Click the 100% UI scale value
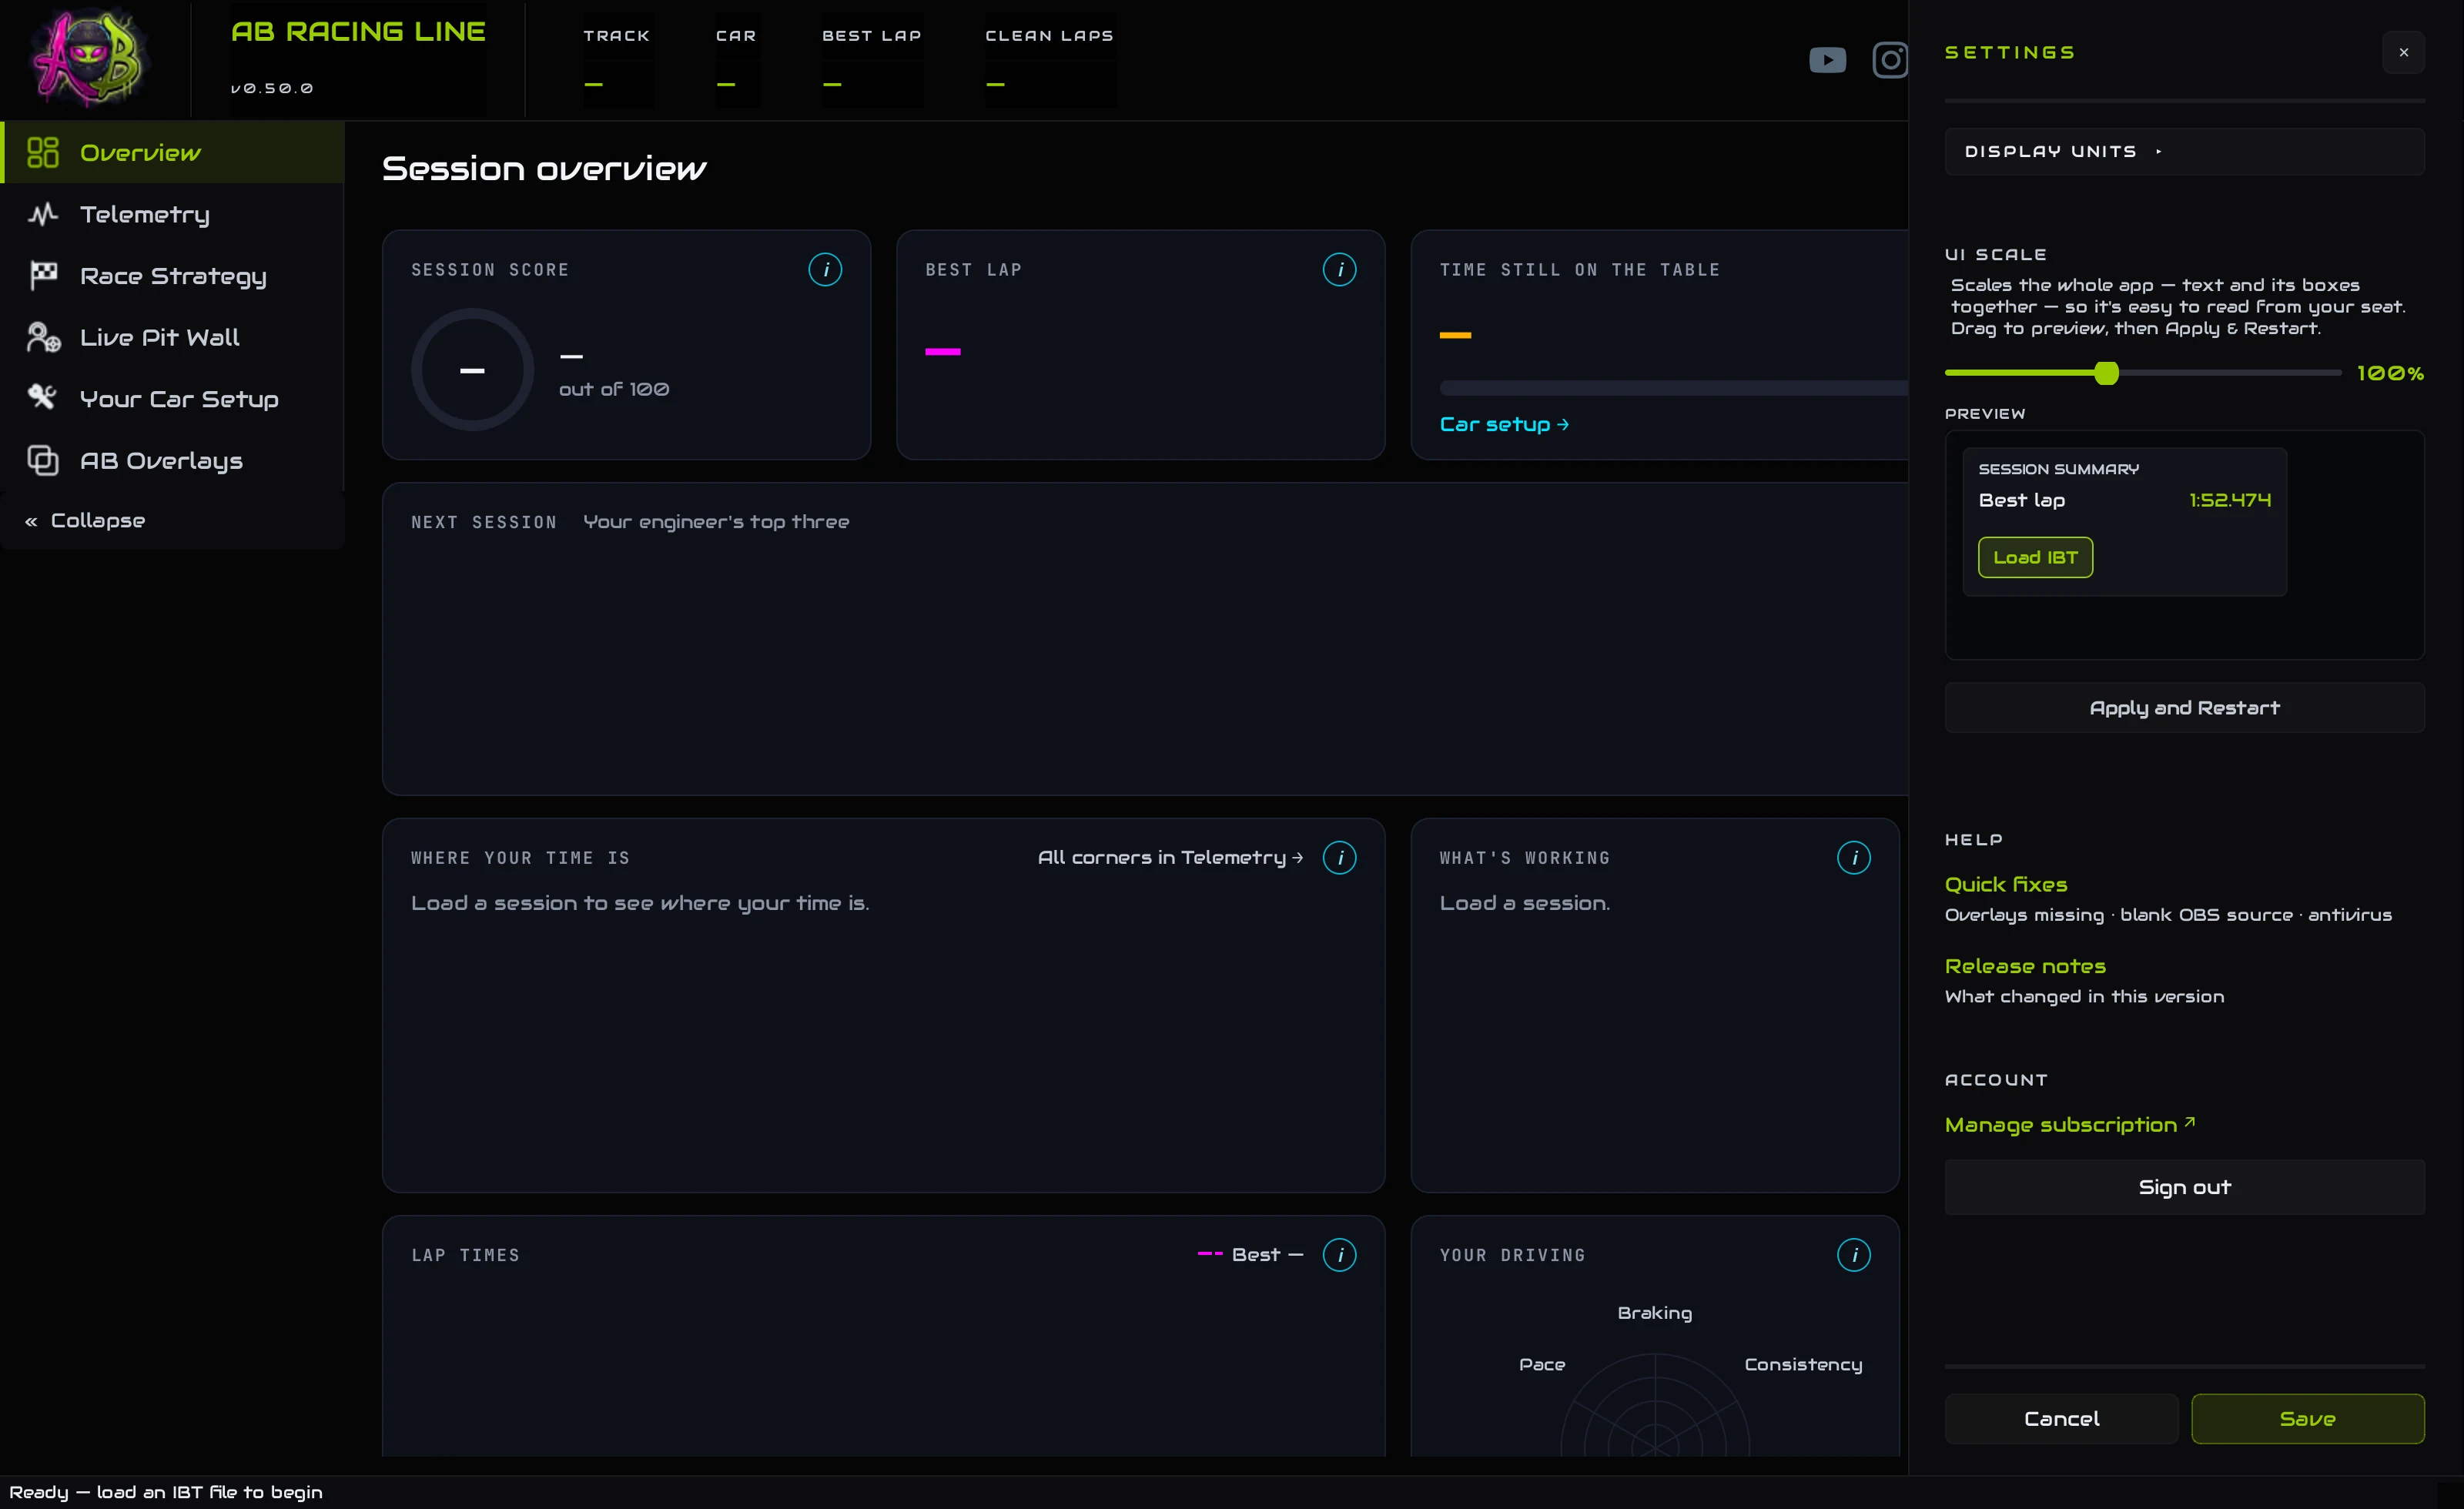 [2390, 373]
